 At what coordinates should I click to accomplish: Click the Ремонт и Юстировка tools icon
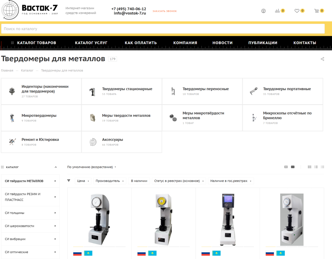(x=12, y=142)
